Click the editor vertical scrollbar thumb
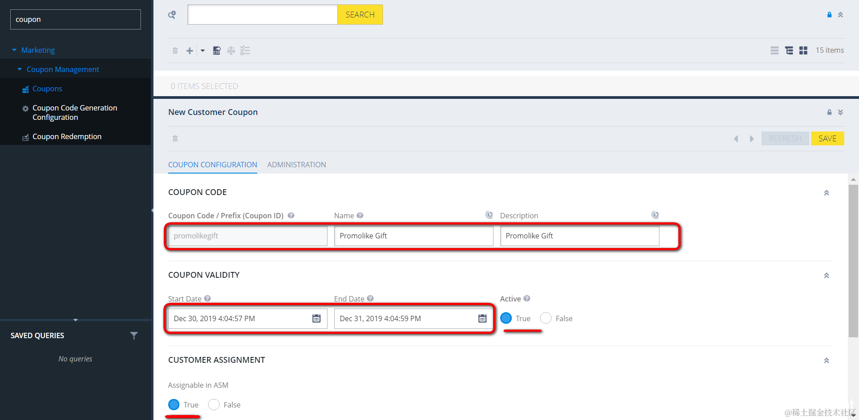The height and width of the screenshot is (420, 859). click(x=853, y=261)
